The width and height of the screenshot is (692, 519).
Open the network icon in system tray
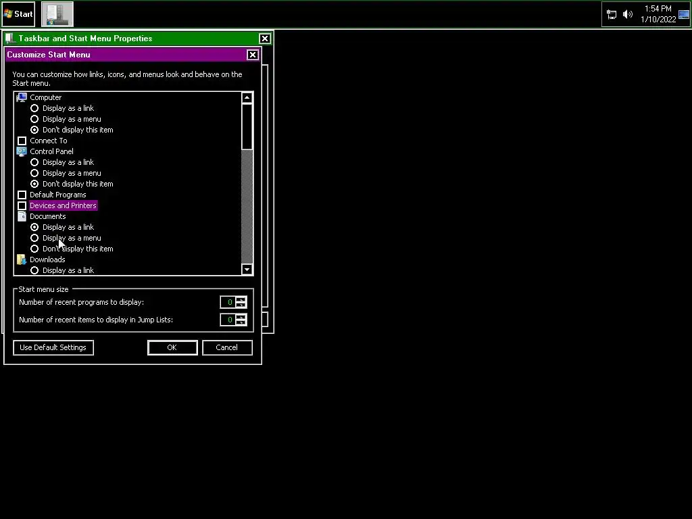[x=611, y=15]
